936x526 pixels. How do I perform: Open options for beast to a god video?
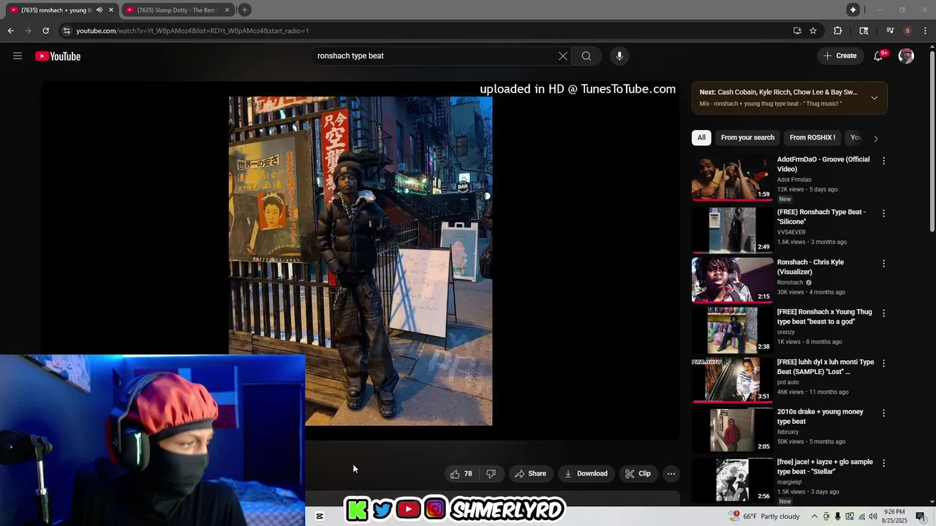(883, 313)
